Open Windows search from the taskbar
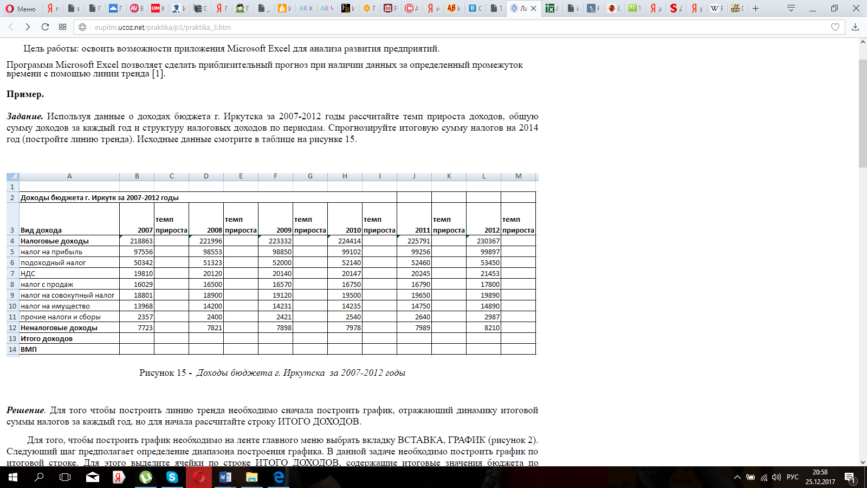867x488 pixels. 39,477
